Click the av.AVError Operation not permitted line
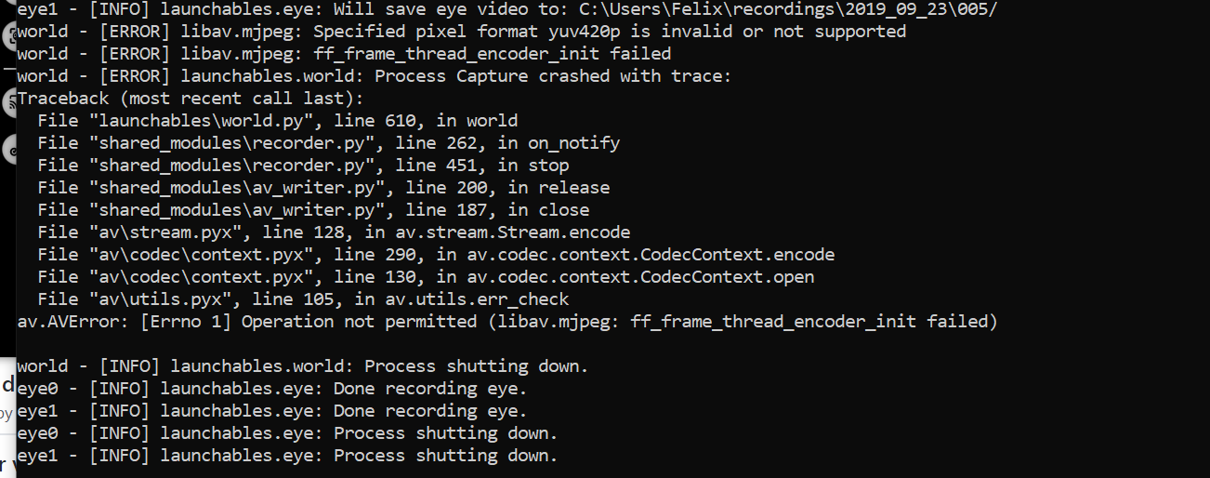Screen dimensions: 1210x478 (x=507, y=322)
